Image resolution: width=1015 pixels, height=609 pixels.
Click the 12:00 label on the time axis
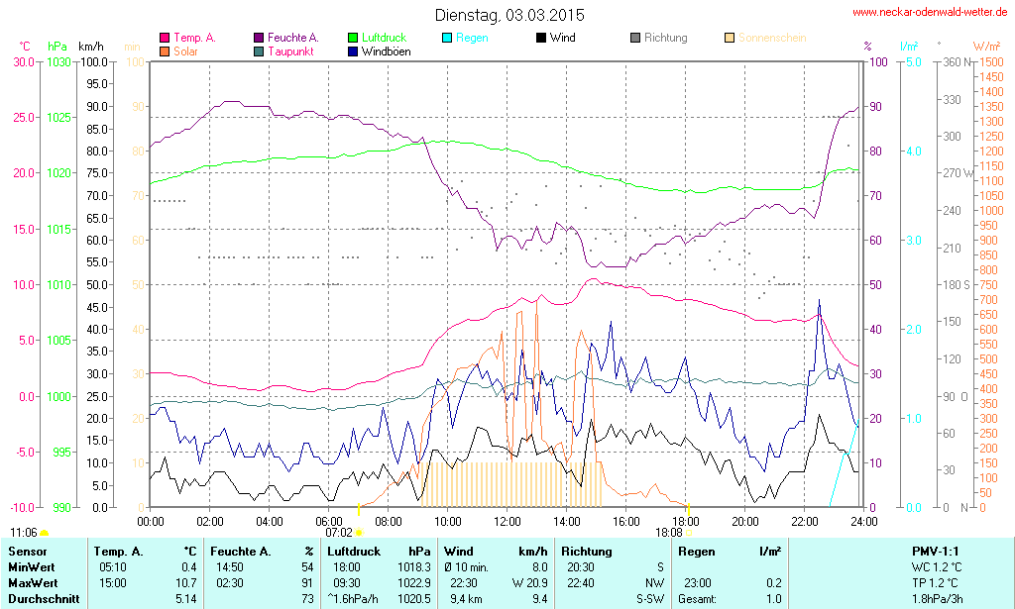pos(507,521)
